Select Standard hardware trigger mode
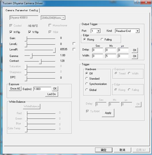The image size is (152, 155). [86, 79]
